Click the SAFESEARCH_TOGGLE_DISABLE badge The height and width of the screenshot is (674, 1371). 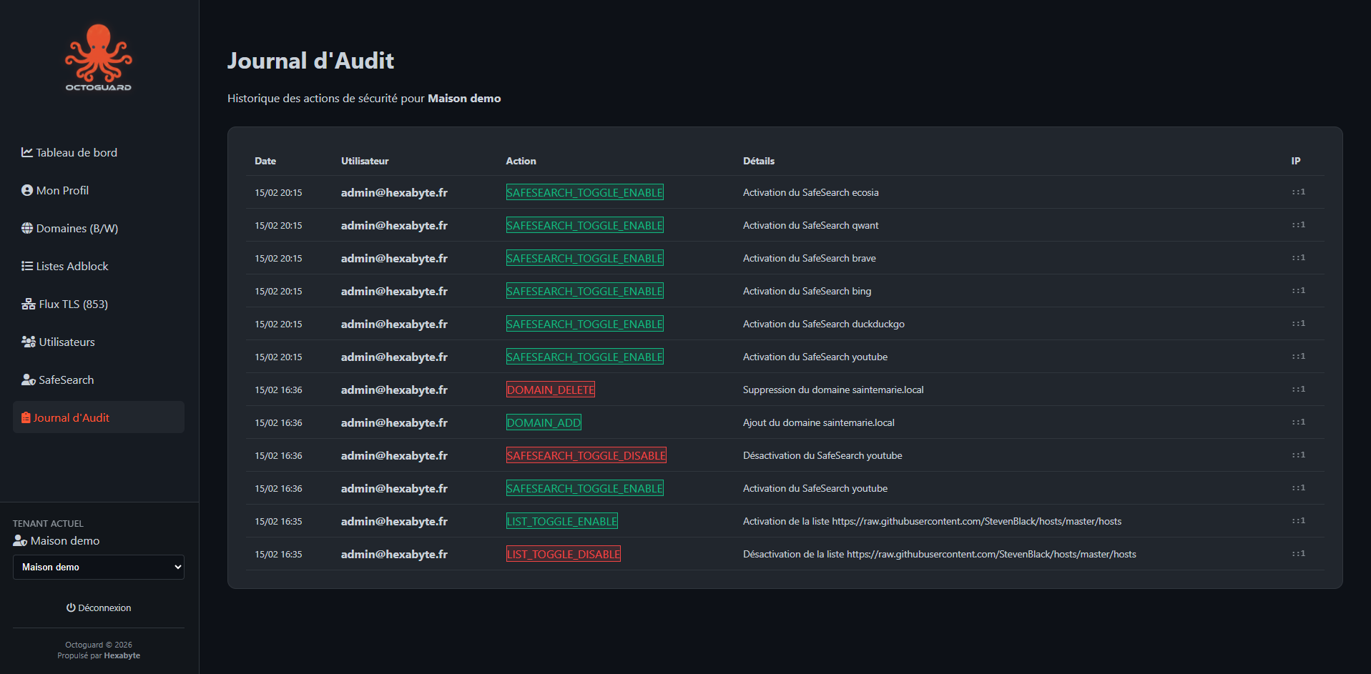tap(586, 455)
